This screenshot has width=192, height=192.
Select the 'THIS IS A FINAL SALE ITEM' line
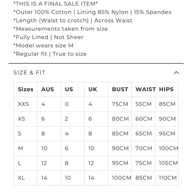(x=56, y=4)
